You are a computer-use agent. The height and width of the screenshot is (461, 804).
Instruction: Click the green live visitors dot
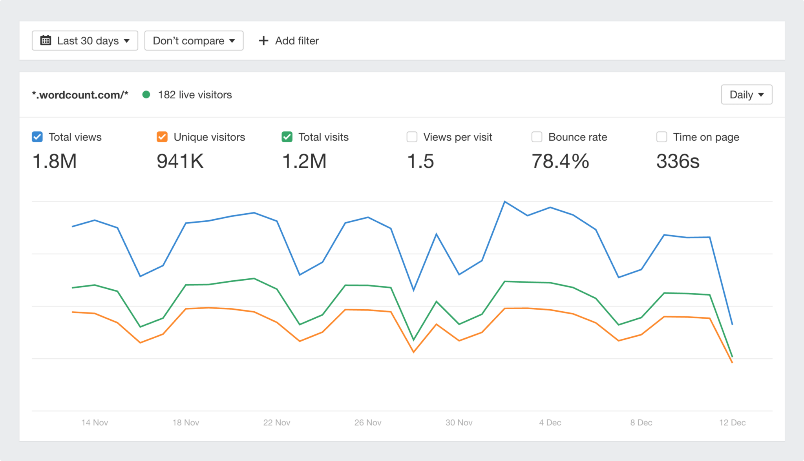[146, 94]
